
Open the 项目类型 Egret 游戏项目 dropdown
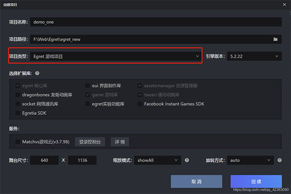tap(115, 56)
